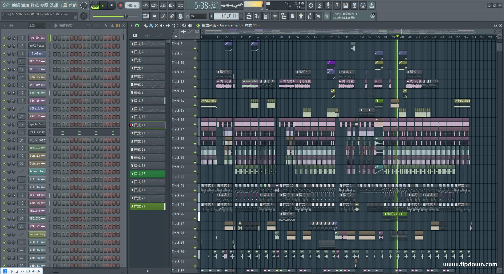Click the microphone recording icon
Viewport: 504px width, 274px height.
(328, 5)
